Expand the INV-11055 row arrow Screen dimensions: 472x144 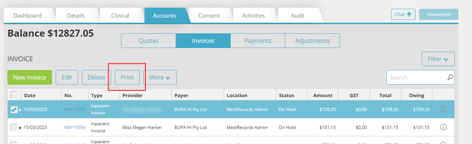[21, 110]
